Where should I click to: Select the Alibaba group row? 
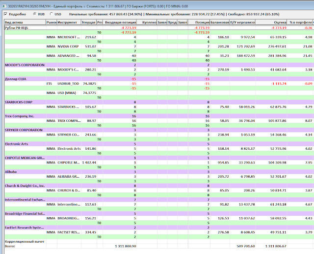[158, 172]
